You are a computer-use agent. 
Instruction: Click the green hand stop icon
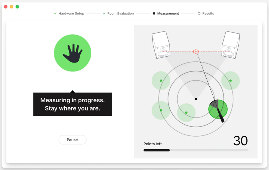72,53
